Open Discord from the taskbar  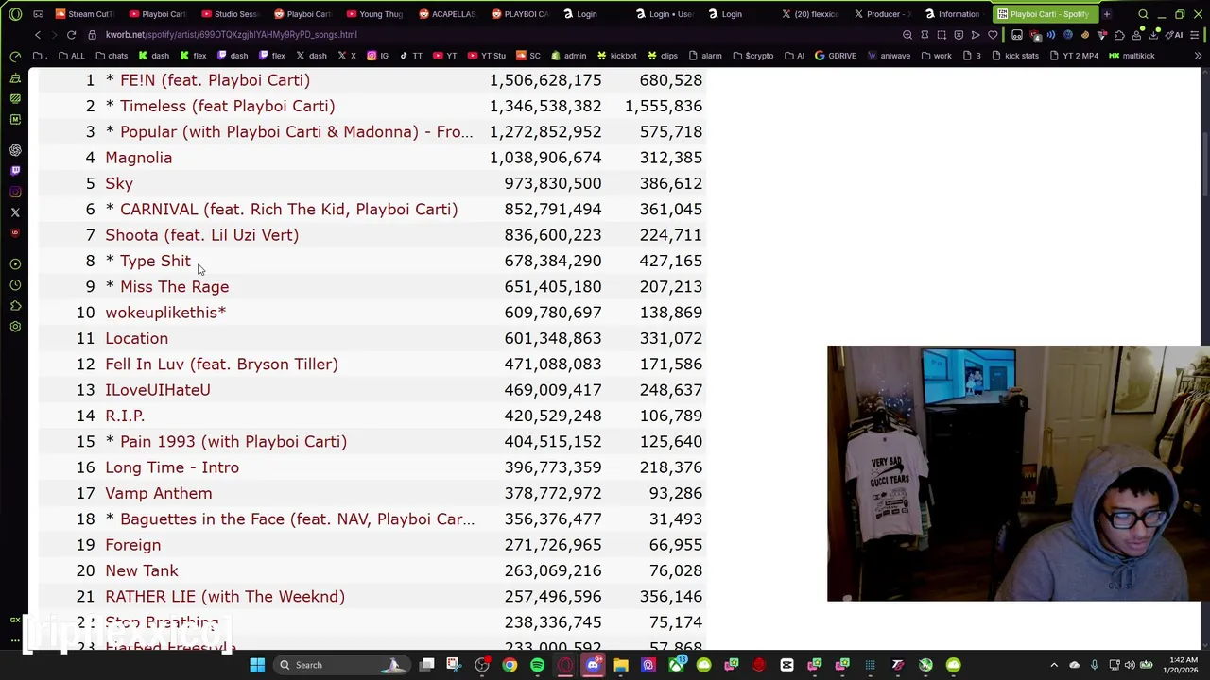(x=593, y=665)
